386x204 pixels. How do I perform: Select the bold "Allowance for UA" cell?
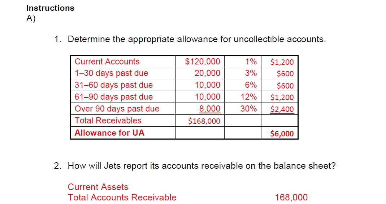tap(109, 133)
